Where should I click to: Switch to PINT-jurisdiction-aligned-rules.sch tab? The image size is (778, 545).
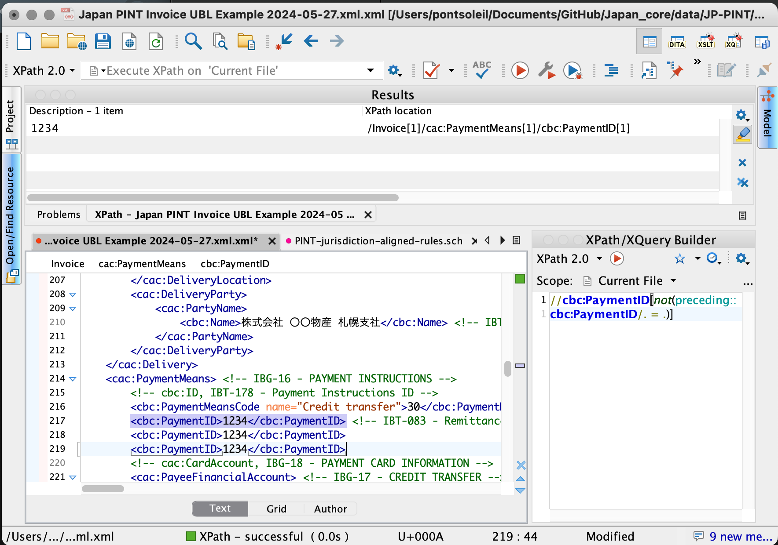[378, 241]
